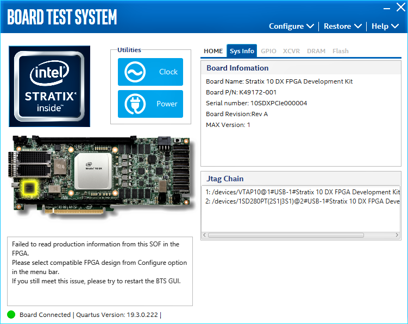Click the Jtag Chain scroll right arrow

tap(397, 235)
